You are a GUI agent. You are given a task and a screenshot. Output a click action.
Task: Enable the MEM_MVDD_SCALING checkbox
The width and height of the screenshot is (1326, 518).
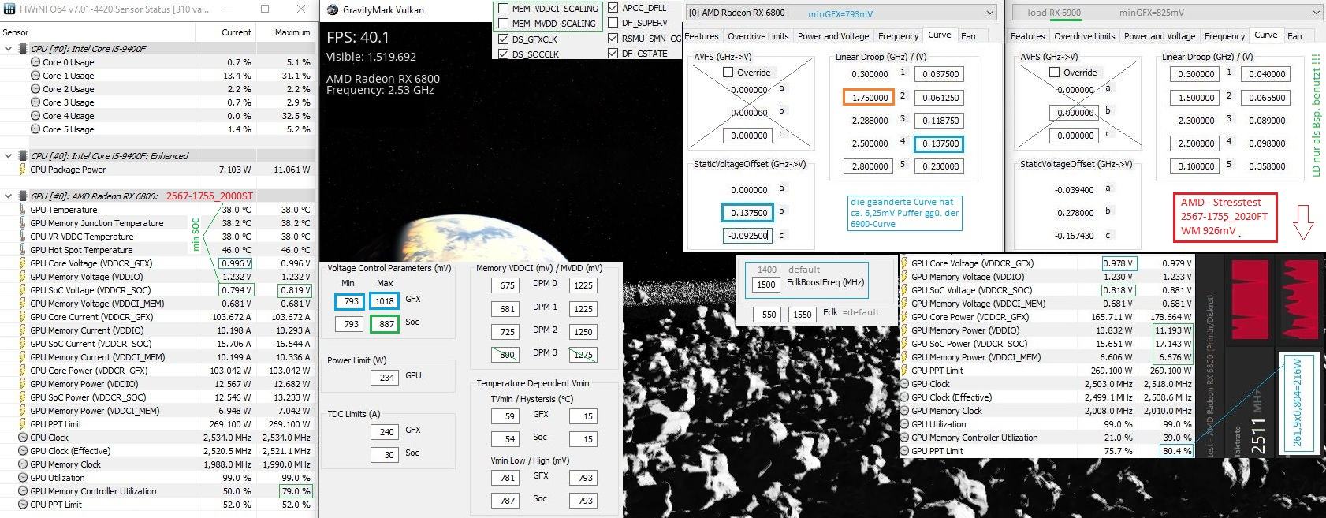[x=503, y=24]
